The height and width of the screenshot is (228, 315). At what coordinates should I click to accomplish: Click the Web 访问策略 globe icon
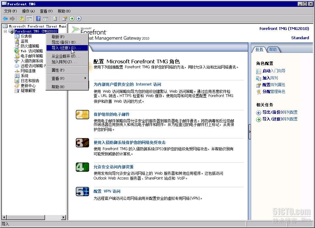[17, 51]
